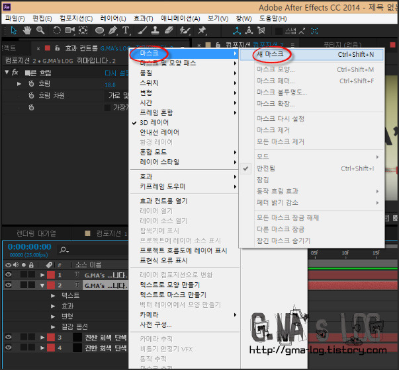Toggle 3D 레이어 menu option
The image size is (399, 370).
(x=154, y=122)
